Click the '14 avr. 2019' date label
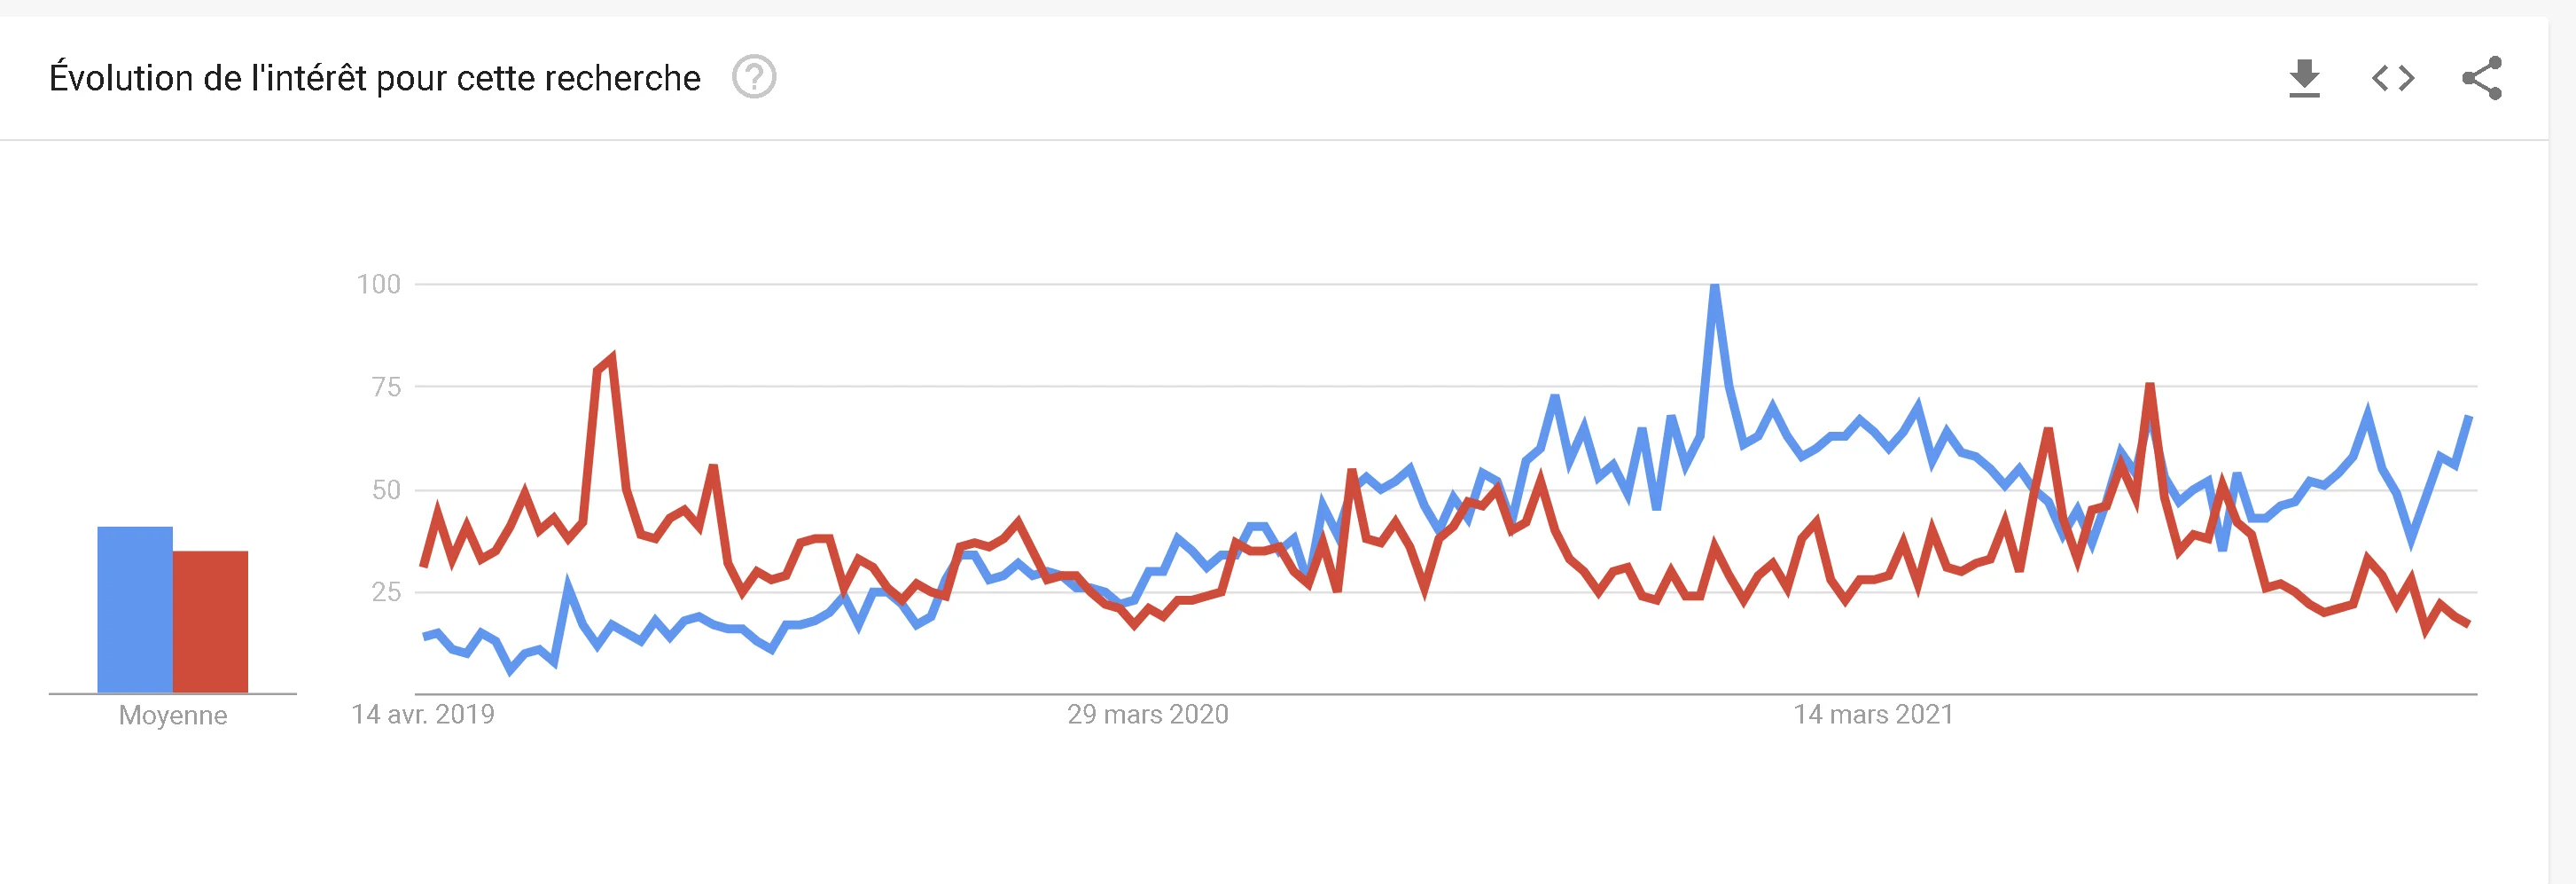Screen dimensions: 2576x884 click(423, 714)
